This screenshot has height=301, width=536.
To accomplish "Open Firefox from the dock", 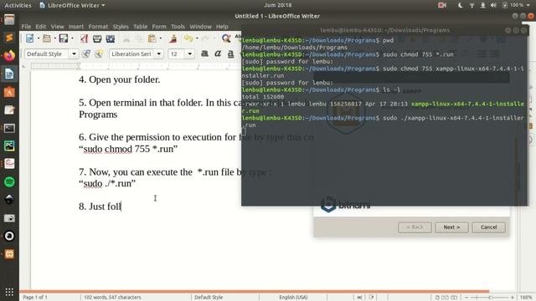I will (x=9, y=55).
